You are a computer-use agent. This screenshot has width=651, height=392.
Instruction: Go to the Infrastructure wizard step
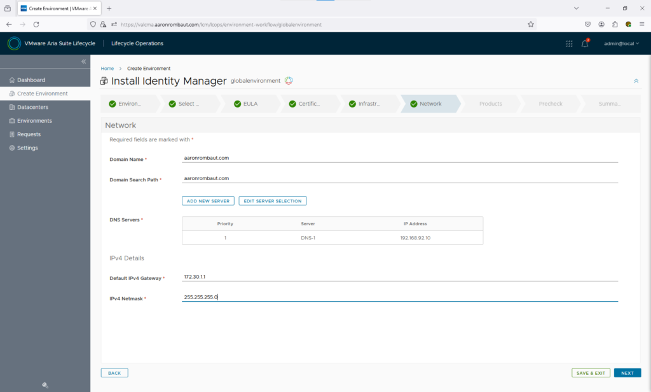(x=369, y=104)
